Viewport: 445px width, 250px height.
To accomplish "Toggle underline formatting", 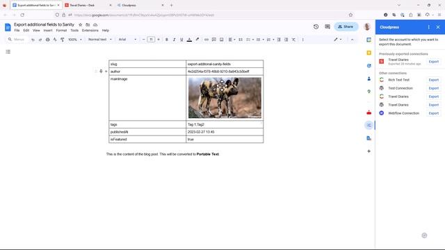I will tap(181, 40).
